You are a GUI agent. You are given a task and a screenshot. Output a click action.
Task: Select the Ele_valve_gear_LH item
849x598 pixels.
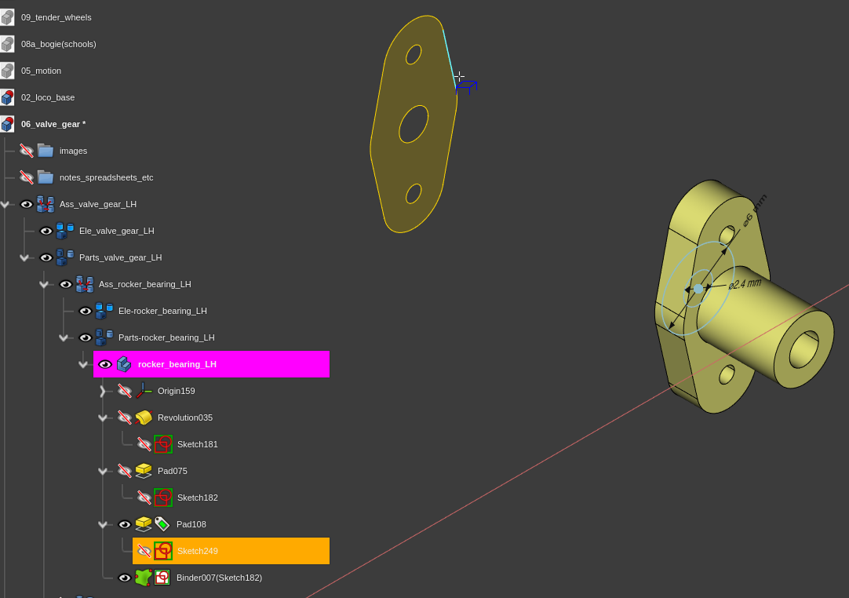[116, 231]
